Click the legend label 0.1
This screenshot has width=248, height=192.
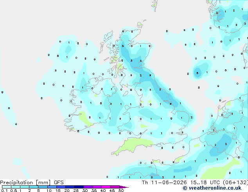[x=4, y=190]
